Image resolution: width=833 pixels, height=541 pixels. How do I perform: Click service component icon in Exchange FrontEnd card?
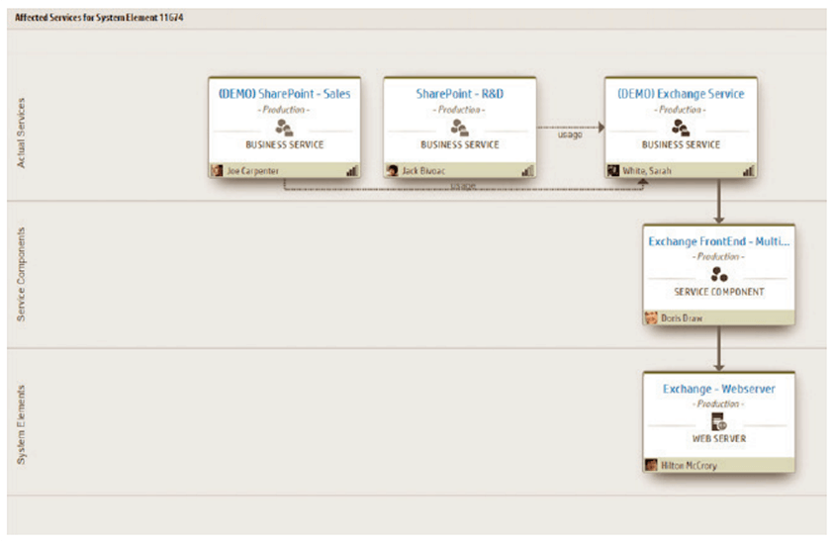click(719, 275)
